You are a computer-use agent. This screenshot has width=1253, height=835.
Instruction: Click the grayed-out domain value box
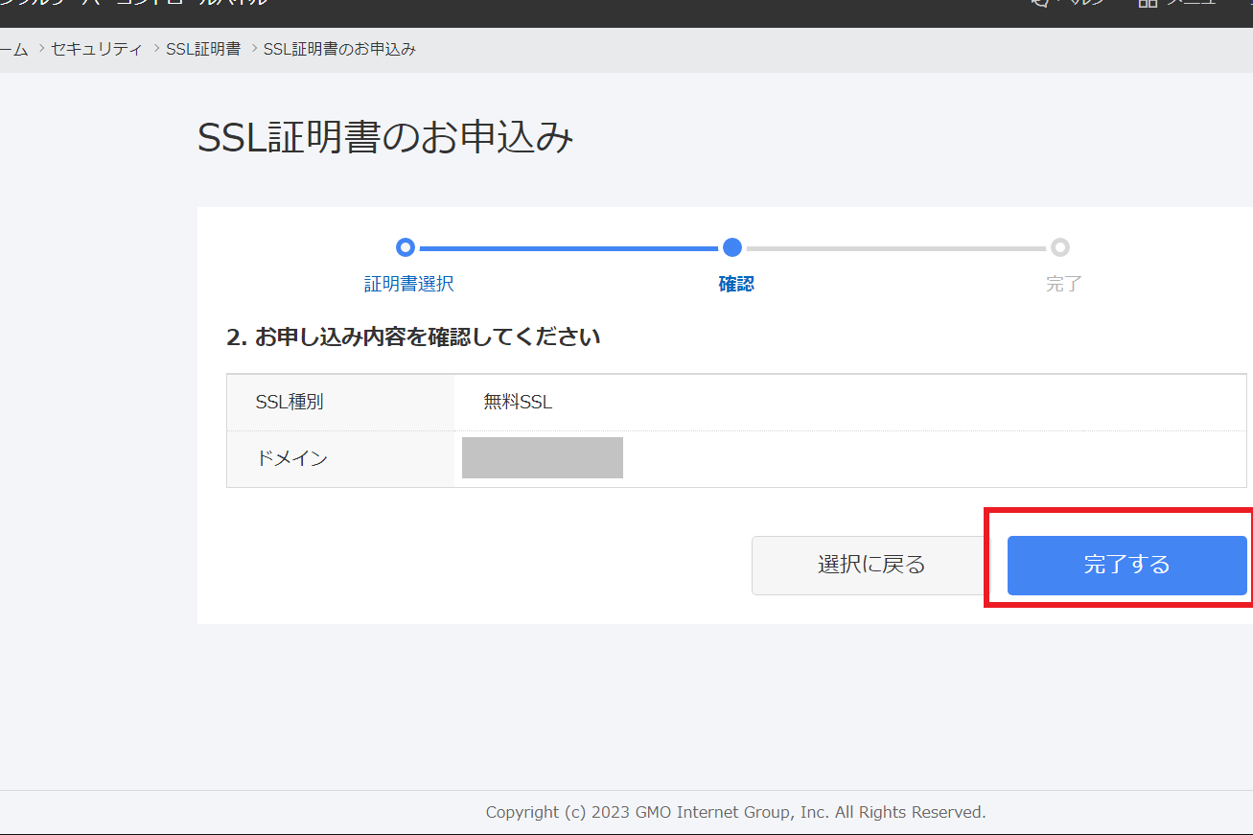(543, 458)
